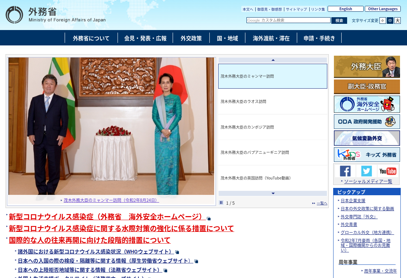
Task: Select 茂木外務大臣の英国訪問（YouTube動画） in the slide list
Action: click(x=273, y=178)
